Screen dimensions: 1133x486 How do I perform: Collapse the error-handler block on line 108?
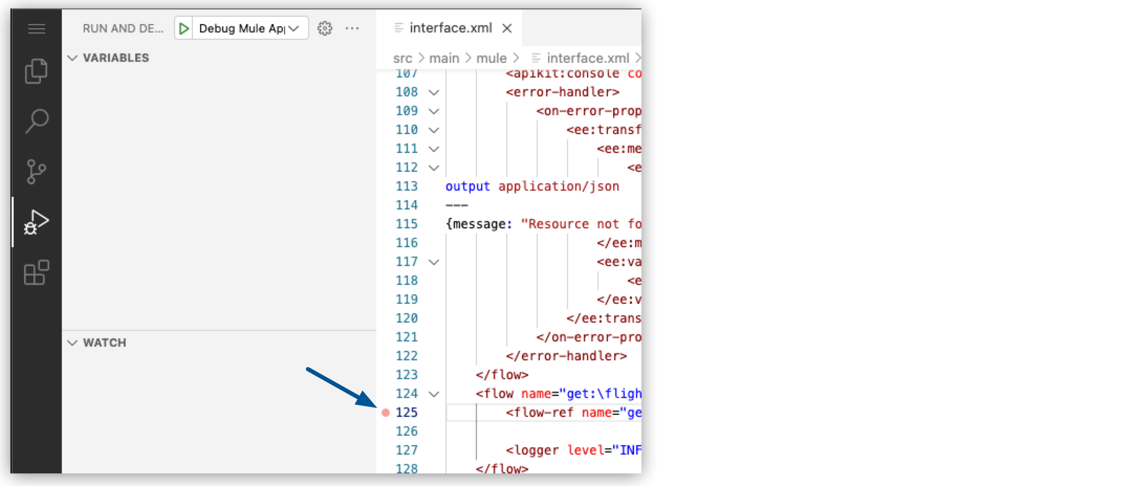(433, 92)
